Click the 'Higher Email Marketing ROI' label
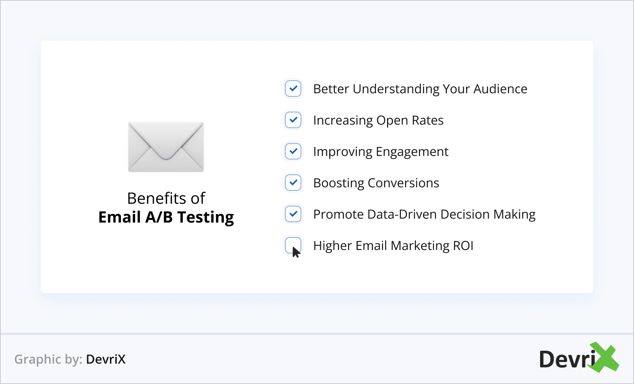The image size is (634, 384). pos(393,246)
